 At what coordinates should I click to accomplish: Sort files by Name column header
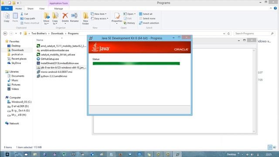coord(40,40)
